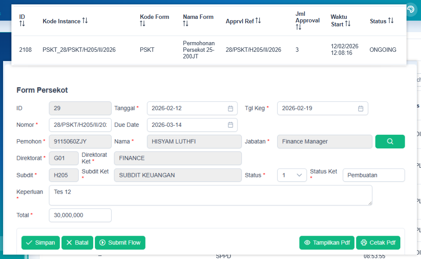The image size is (421, 259).
Task: Print using Cetak Pdf button
Action: coord(378,243)
